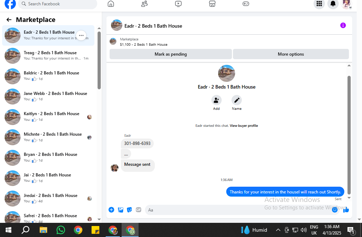Send a thumbs-up like
This screenshot has height=237, width=362.
[346, 210]
